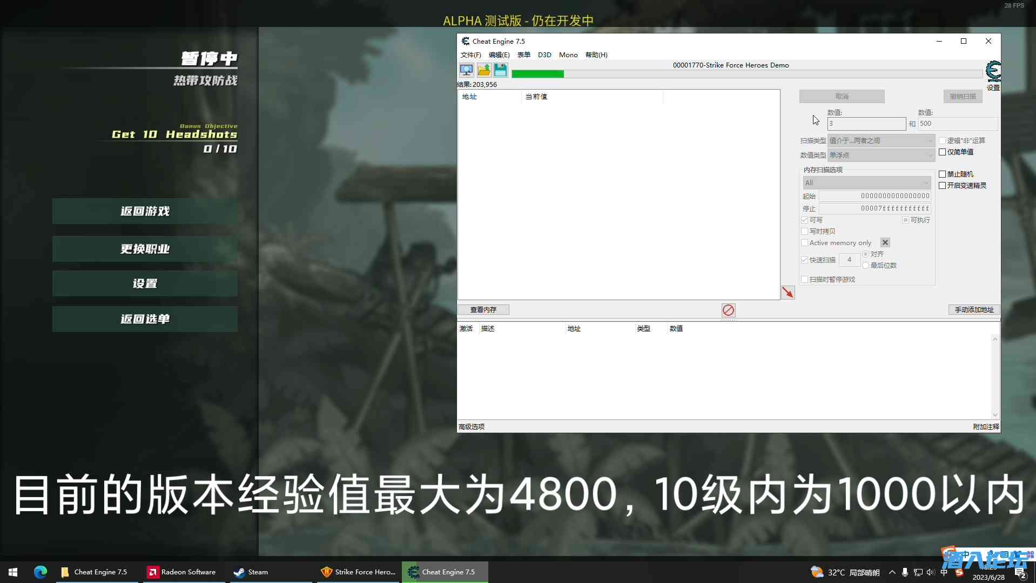The height and width of the screenshot is (583, 1036).
Task: Expand the memory region All dropdown
Action: coord(866,182)
